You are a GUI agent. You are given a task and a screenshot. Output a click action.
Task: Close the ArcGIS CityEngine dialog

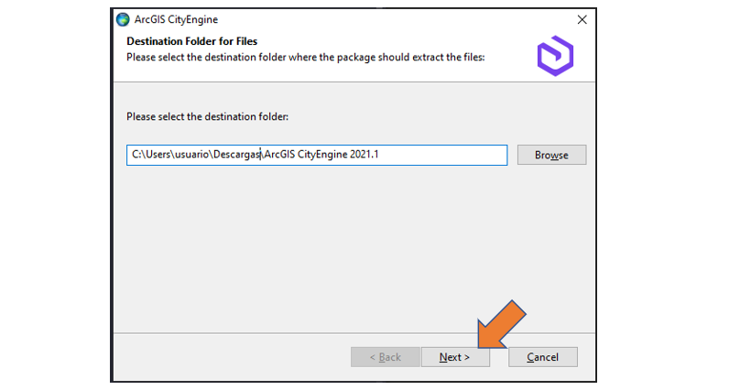click(582, 19)
